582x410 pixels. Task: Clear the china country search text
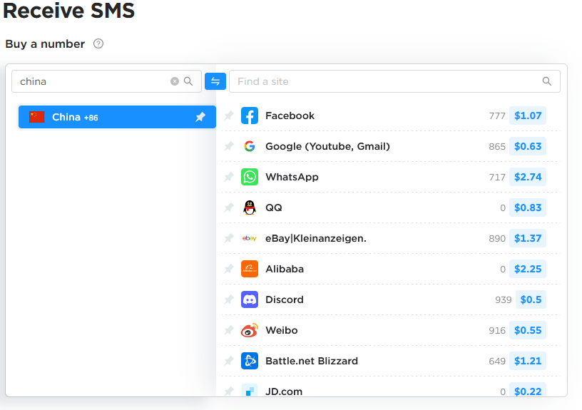[x=175, y=81]
